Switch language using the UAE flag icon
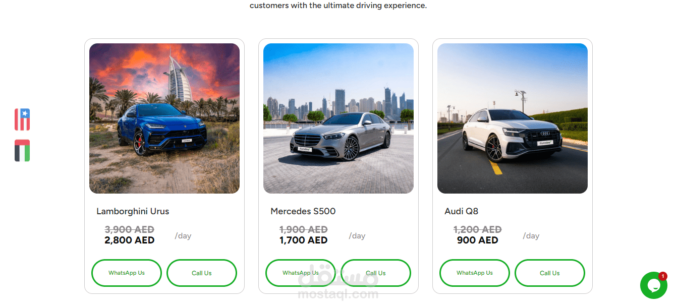 click(22, 151)
